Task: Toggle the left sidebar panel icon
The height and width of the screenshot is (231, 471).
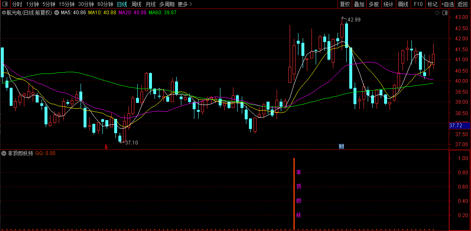Action: 5,4
